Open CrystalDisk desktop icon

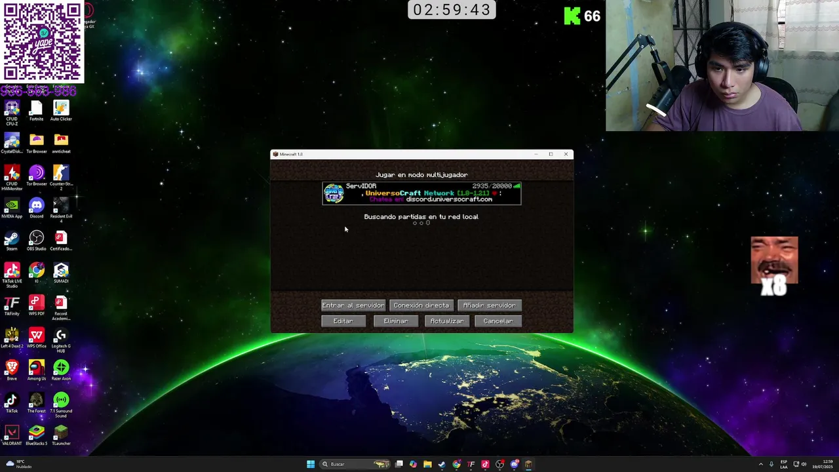click(12, 144)
